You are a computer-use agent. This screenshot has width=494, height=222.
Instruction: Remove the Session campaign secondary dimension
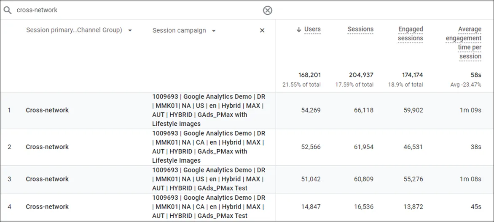click(262, 31)
